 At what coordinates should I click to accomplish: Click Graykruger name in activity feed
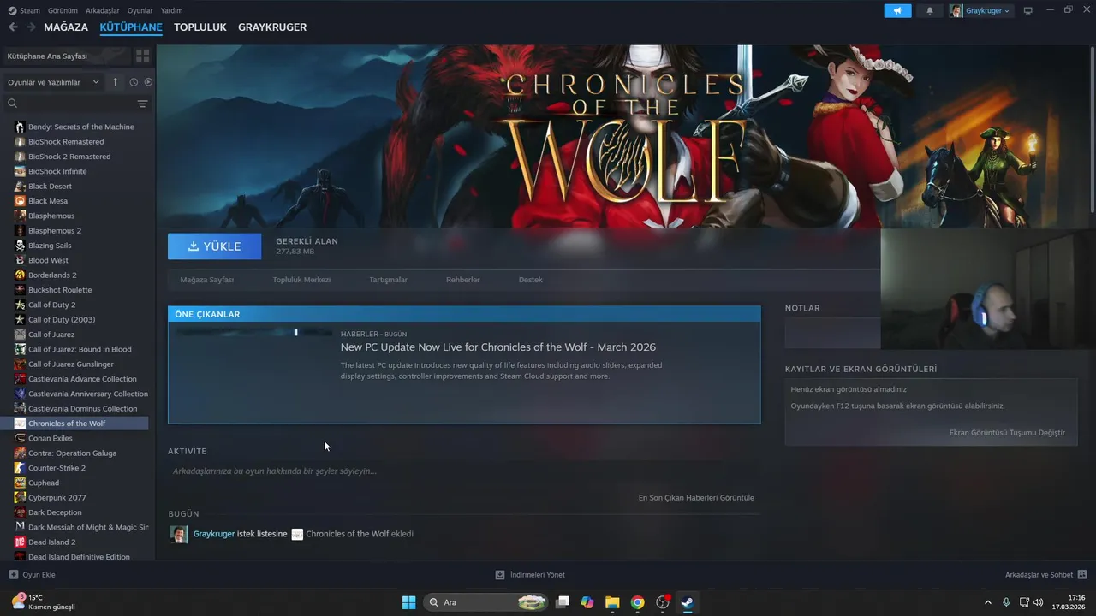tap(214, 534)
